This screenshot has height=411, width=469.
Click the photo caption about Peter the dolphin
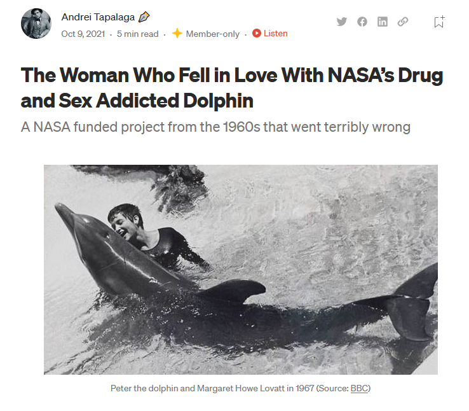[240, 388]
